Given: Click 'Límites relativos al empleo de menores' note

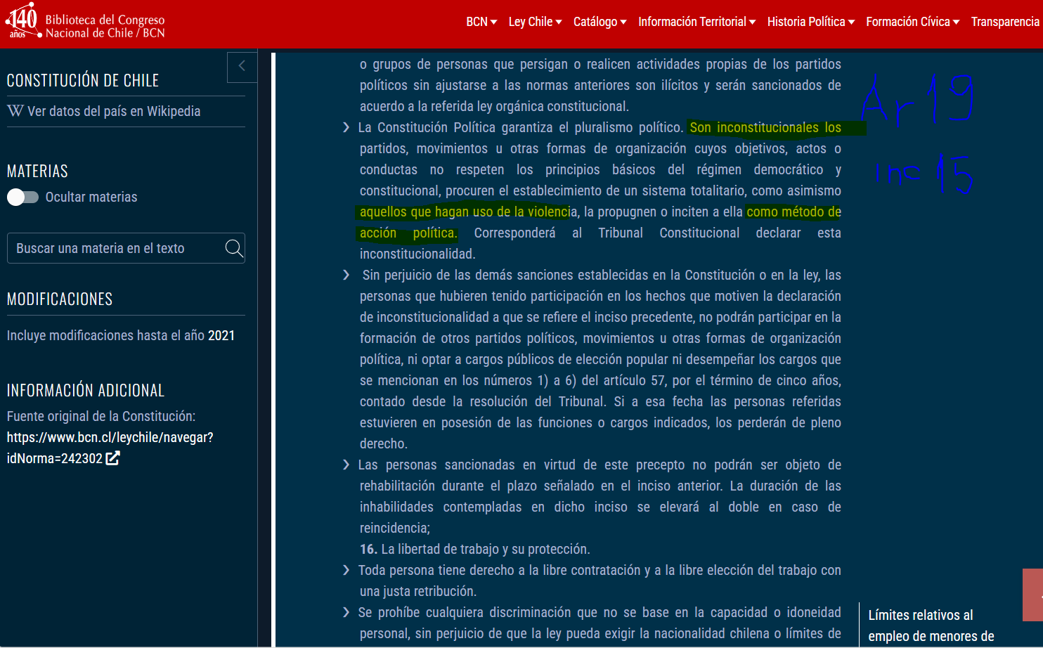Looking at the screenshot, I should pos(931,626).
